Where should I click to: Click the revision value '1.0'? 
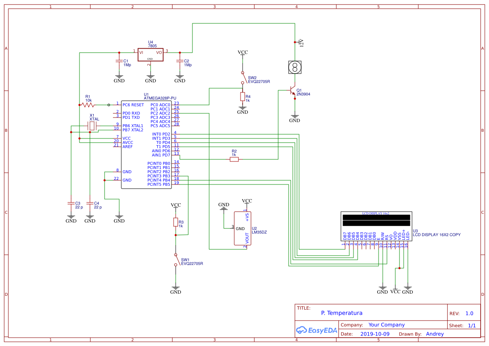tap(469, 313)
